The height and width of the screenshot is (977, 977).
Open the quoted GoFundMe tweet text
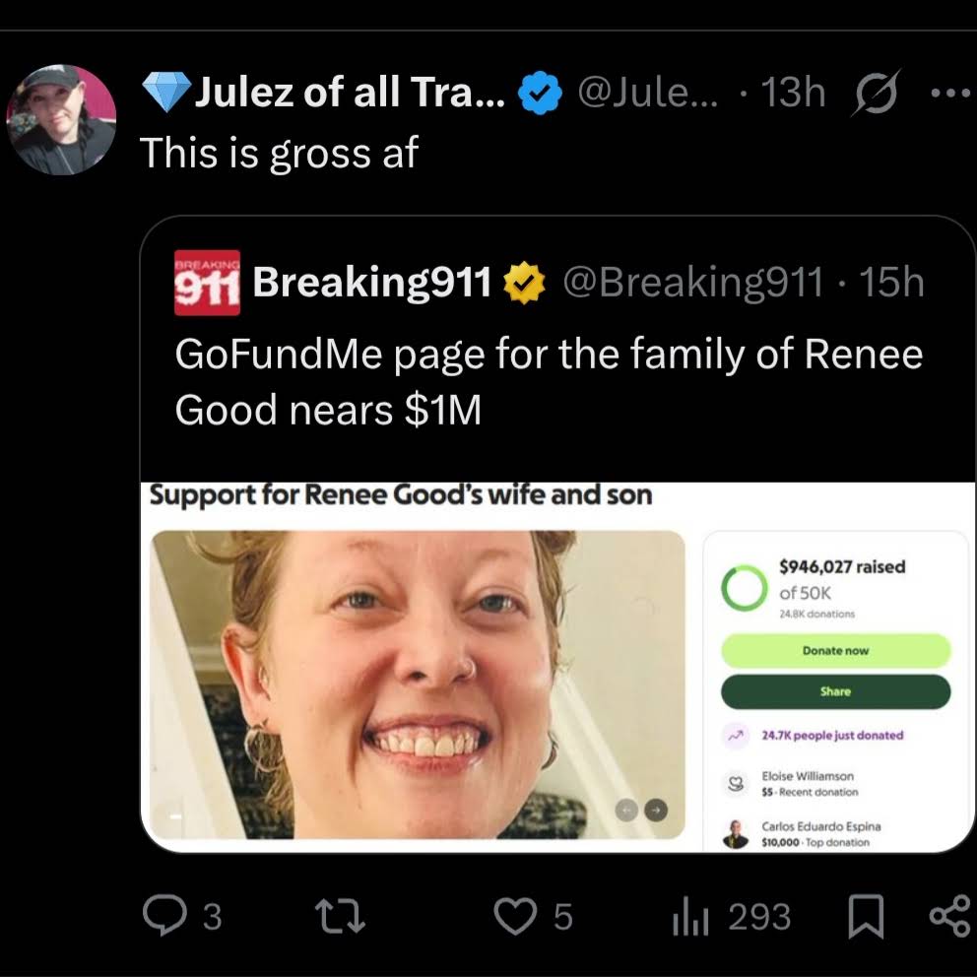549,381
